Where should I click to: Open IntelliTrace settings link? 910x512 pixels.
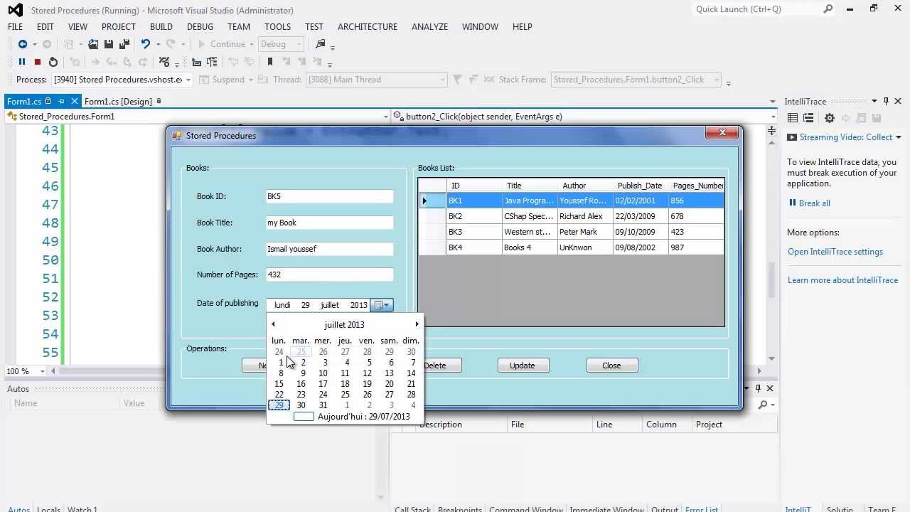(835, 252)
